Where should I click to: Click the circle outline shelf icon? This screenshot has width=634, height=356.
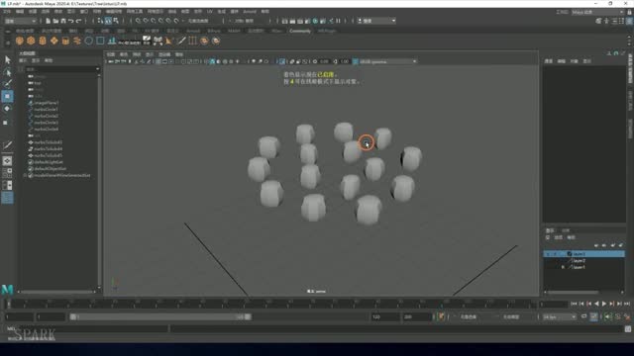click(x=88, y=41)
